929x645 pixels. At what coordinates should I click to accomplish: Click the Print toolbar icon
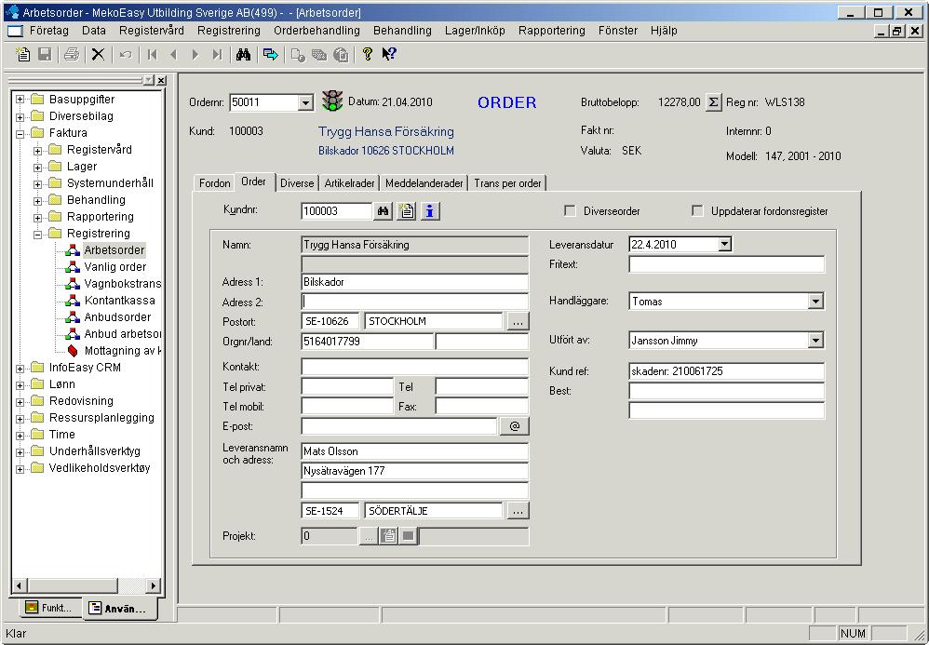[x=72, y=55]
